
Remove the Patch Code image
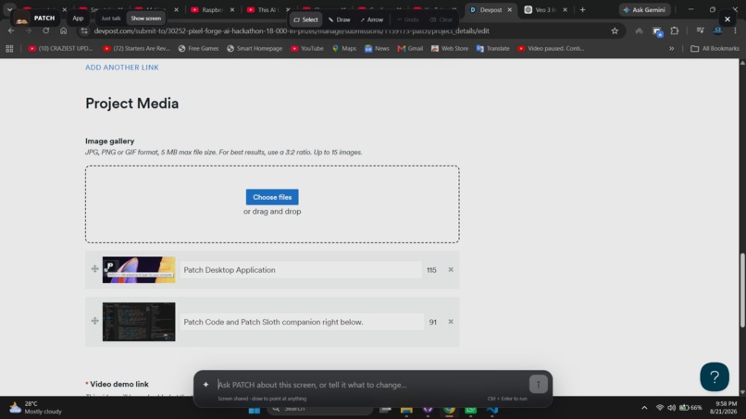[x=451, y=322]
